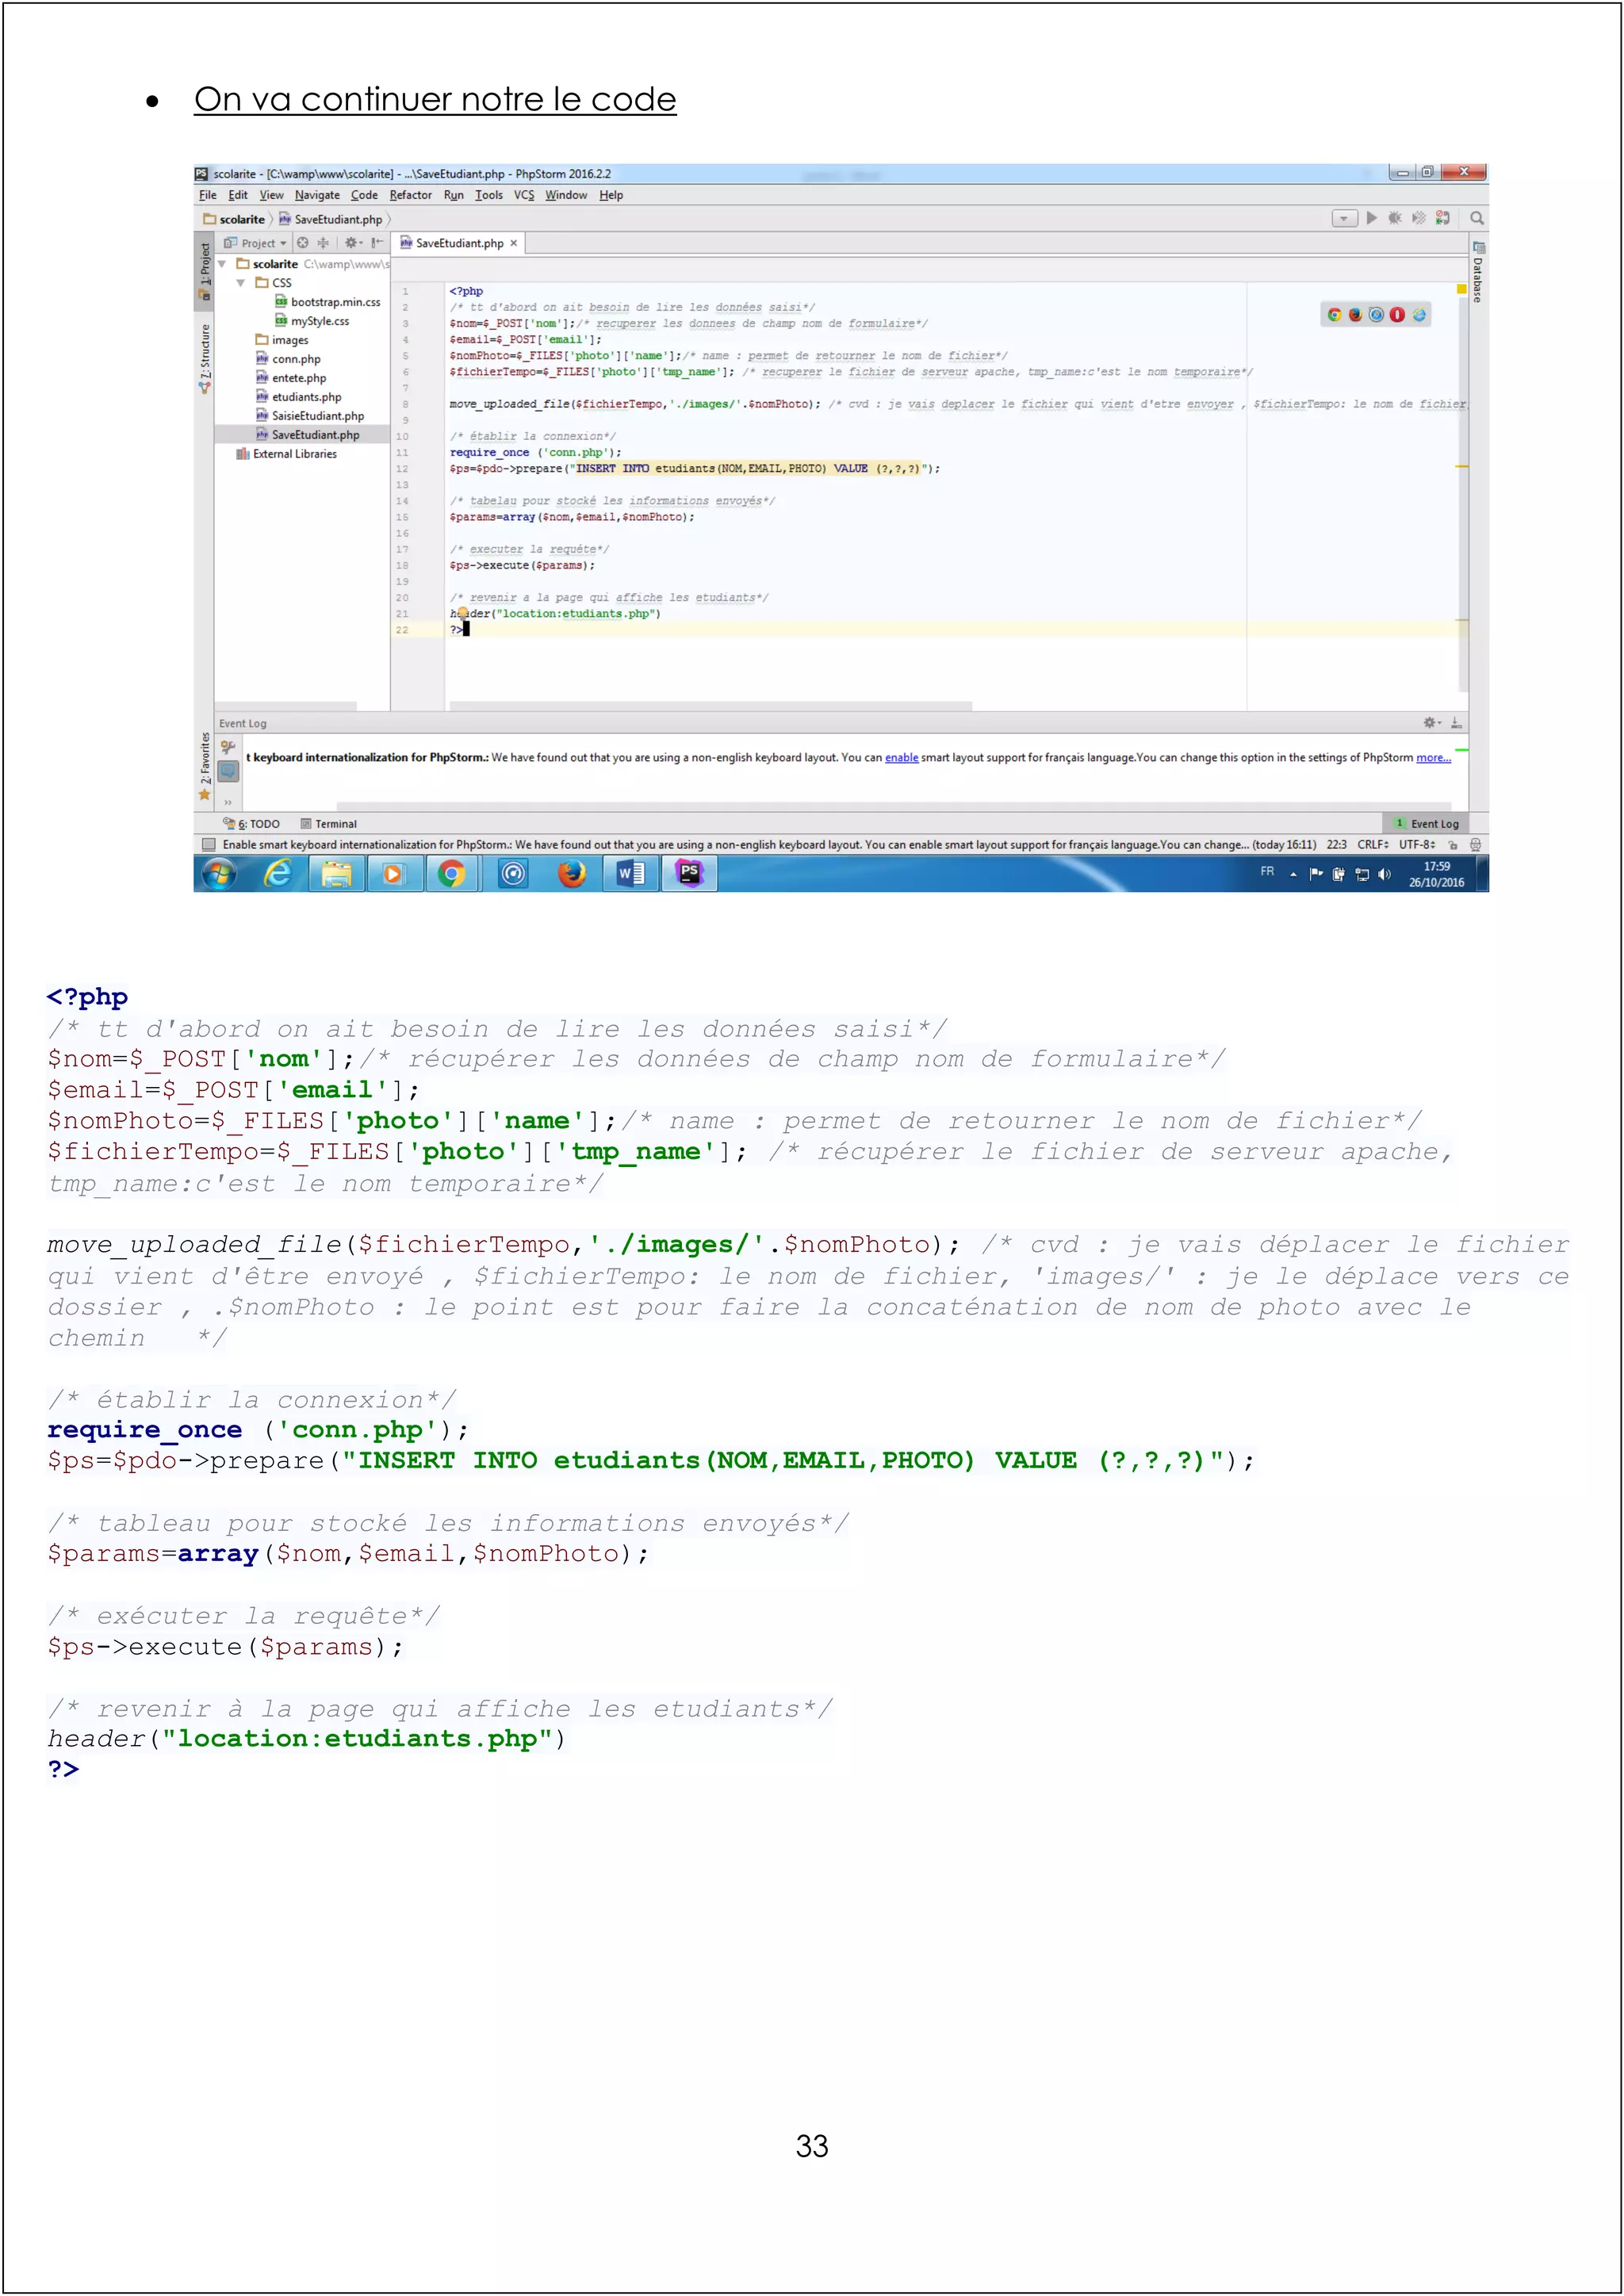Screen dimensions: 1624x2296
Task: Open Windows Explorer folder in taskbar
Action: (336, 874)
